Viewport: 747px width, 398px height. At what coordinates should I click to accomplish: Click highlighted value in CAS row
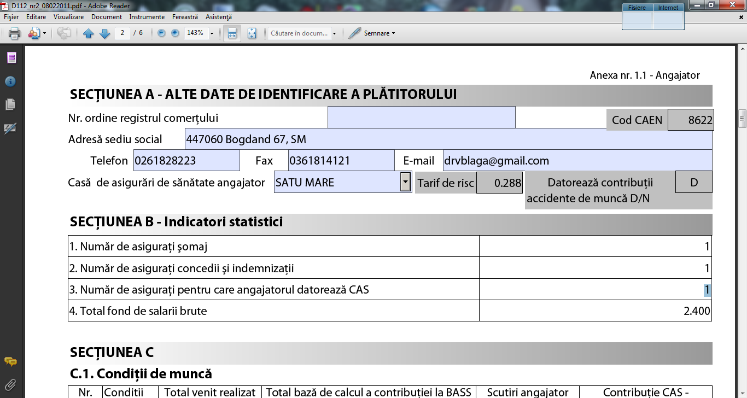click(x=707, y=290)
